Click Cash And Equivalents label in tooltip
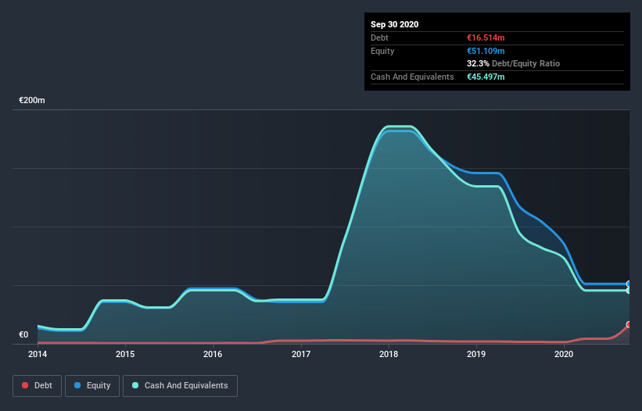Viewport: 642px width, 411px height. click(x=412, y=77)
